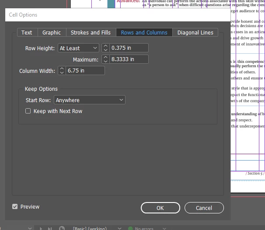Cancel the Cell Options dialog
265x230 pixels.
tap(204, 208)
